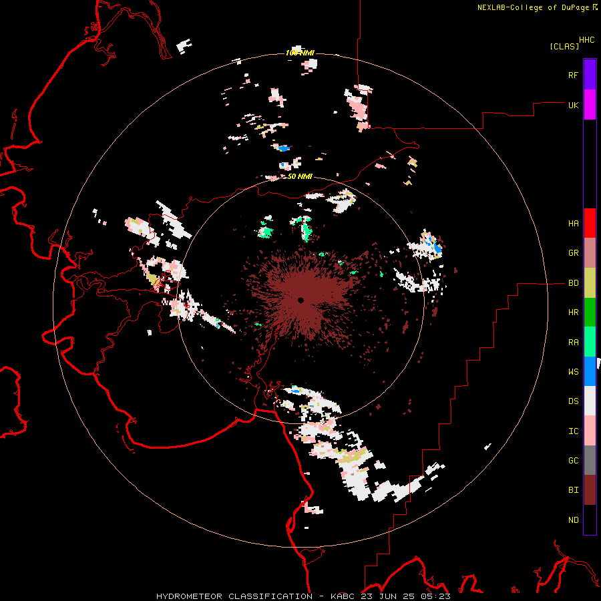Click the GR legend label
Screen dimensions: 601x601
pyautogui.click(x=573, y=253)
